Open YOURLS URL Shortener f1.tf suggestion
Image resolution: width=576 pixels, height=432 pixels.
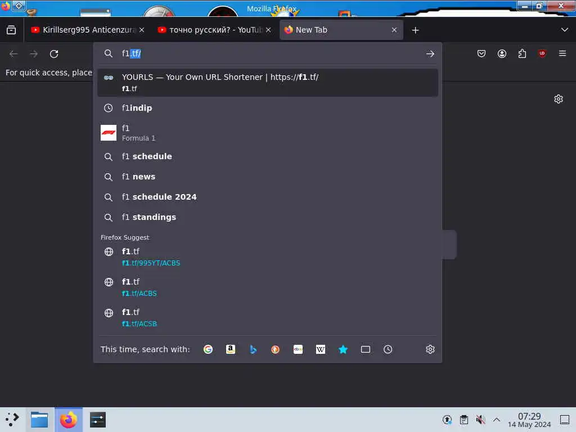click(x=267, y=83)
